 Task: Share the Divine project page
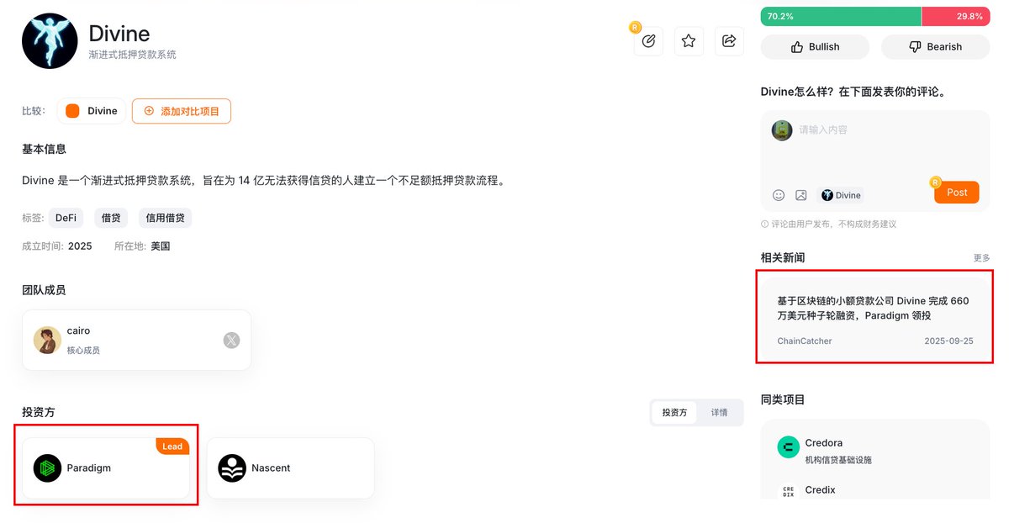pyautogui.click(x=729, y=40)
